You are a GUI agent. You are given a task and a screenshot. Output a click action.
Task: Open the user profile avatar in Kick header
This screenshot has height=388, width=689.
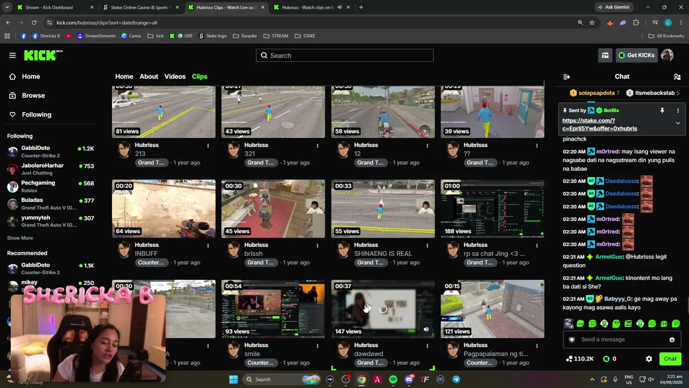[667, 55]
